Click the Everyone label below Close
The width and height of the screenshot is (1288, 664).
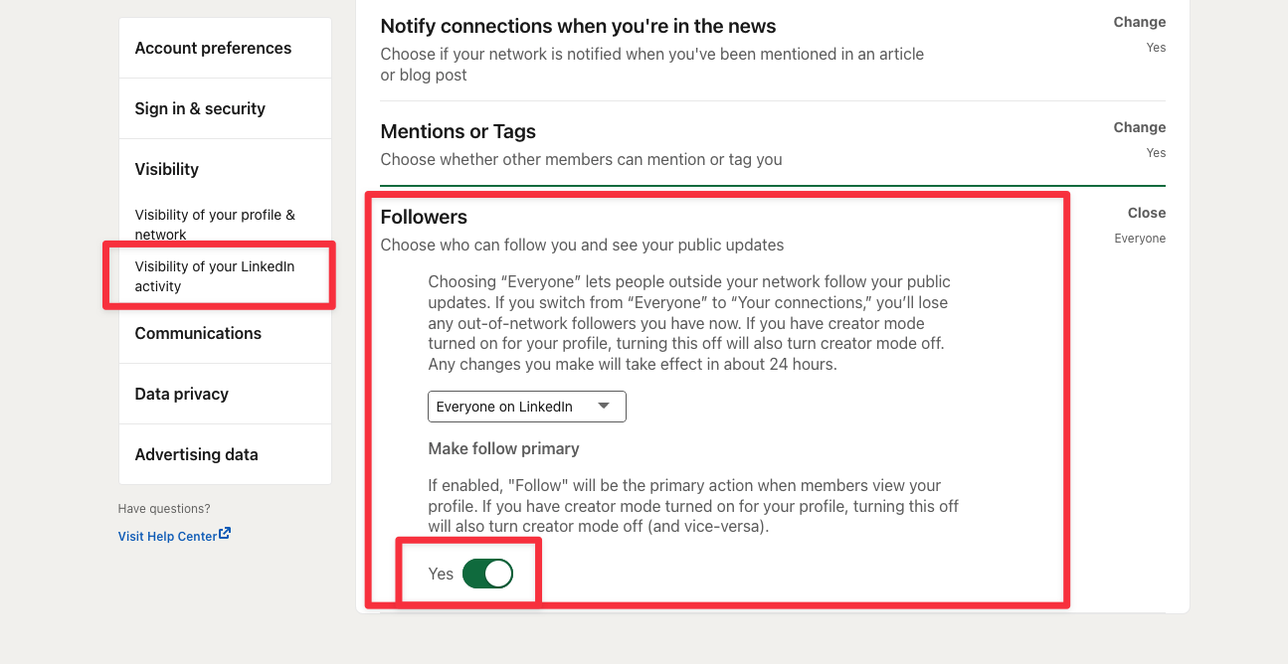pyautogui.click(x=1140, y=238)
